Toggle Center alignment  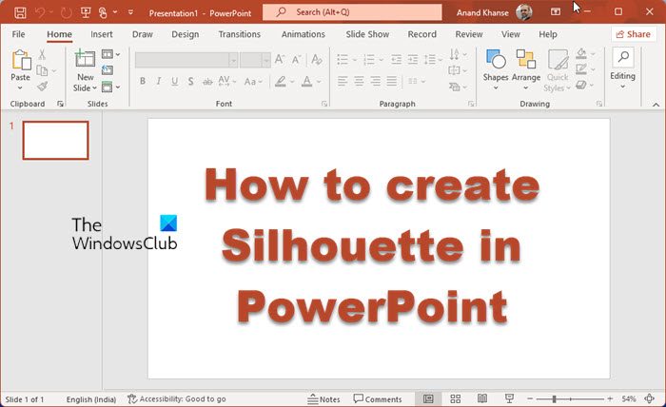359,81
